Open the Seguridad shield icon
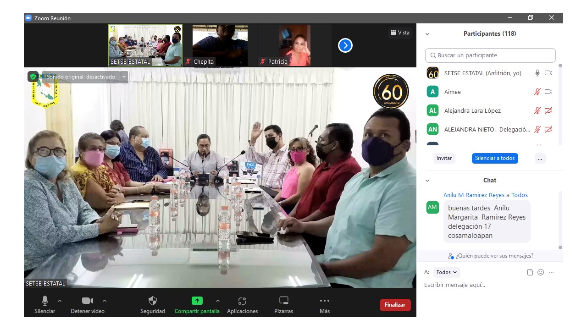This screenshot has width=587, height=330. click(153, 301)
